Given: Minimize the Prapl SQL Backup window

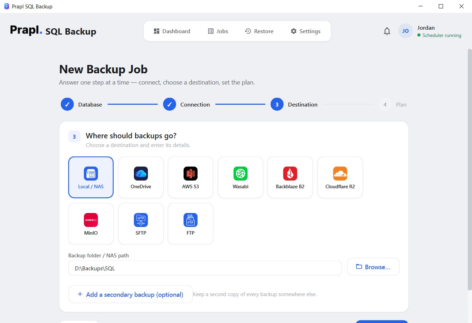Looking at the screenshot, I should (421, 6).
